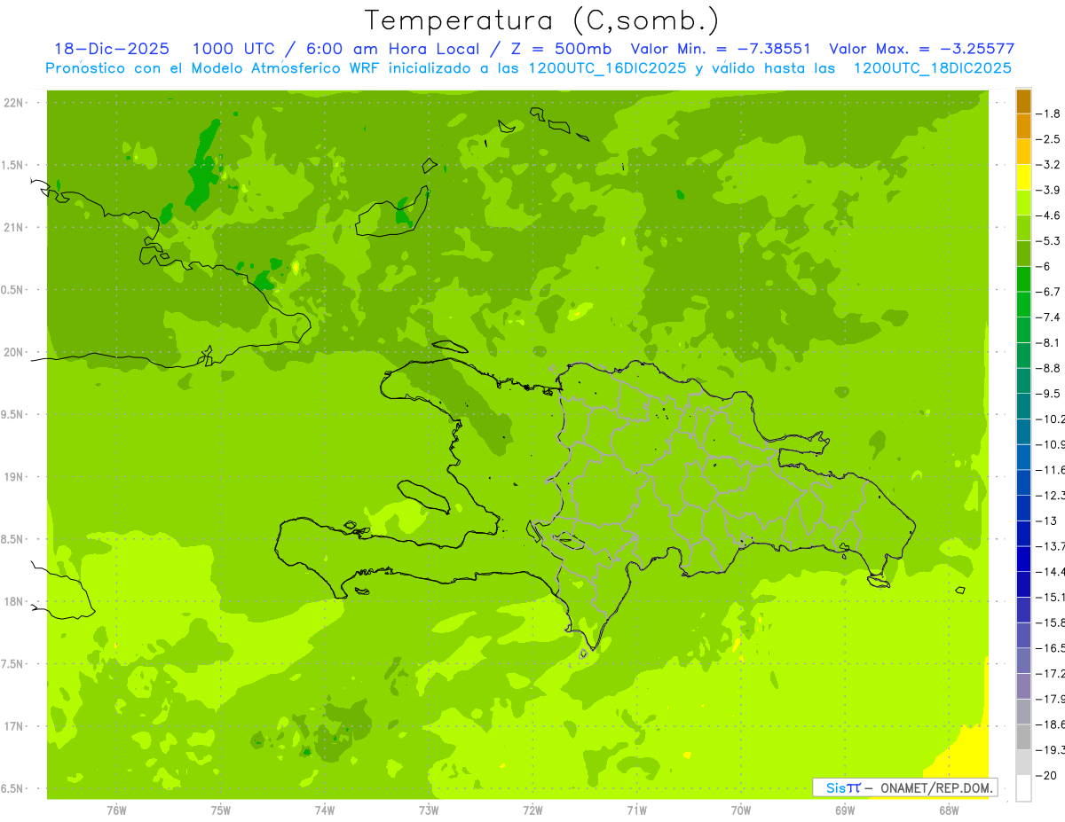
Task: Click the '75W' longitude axis label
Action: 220,810
